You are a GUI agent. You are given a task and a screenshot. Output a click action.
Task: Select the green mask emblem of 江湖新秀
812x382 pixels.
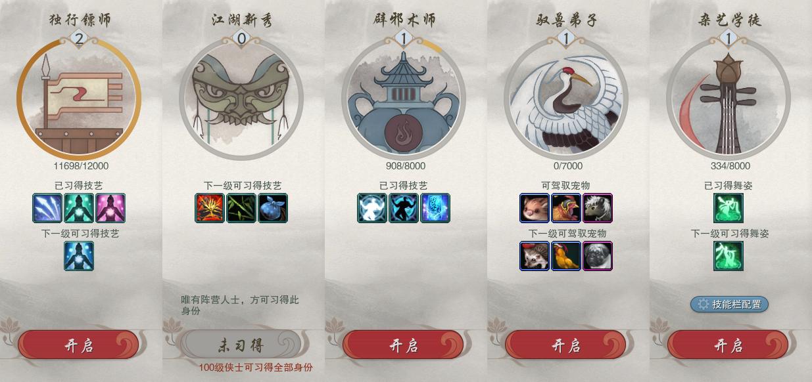241,98
